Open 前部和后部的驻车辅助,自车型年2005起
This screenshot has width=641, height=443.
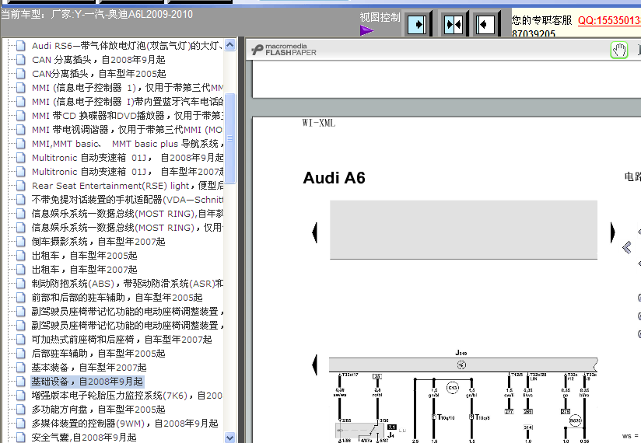coord(117,298)
